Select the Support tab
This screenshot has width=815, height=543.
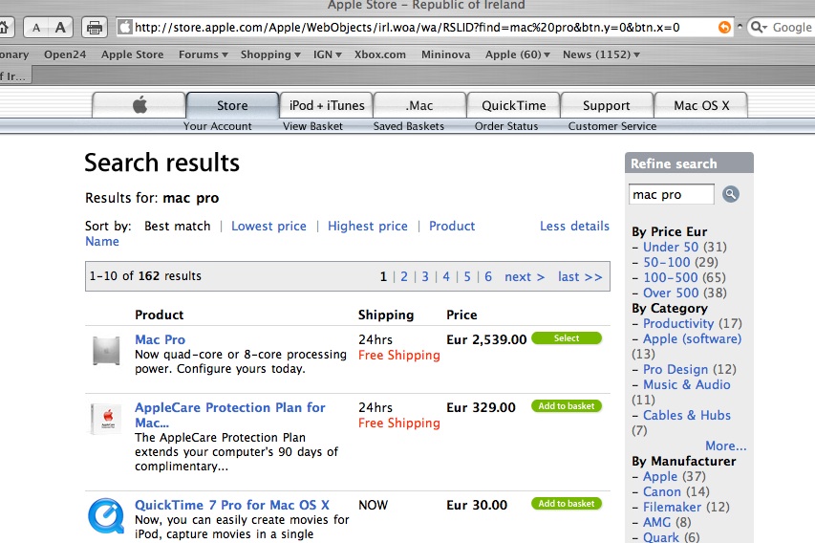[607, 105]
